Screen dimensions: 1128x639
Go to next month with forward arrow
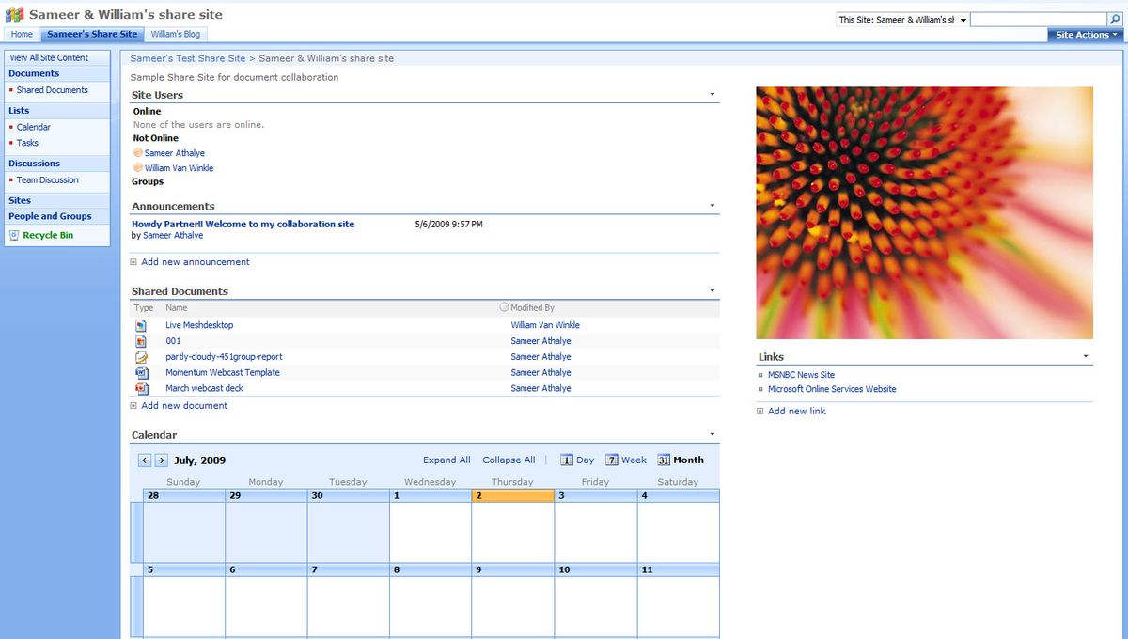coord(161,460)
